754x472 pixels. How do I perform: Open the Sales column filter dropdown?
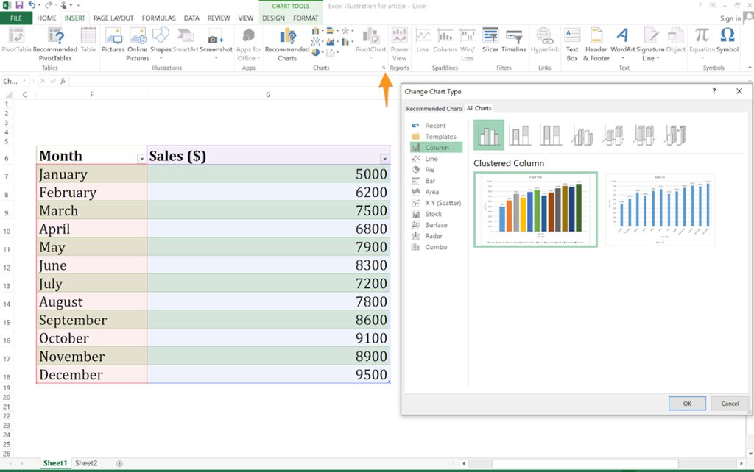(384, 158)
